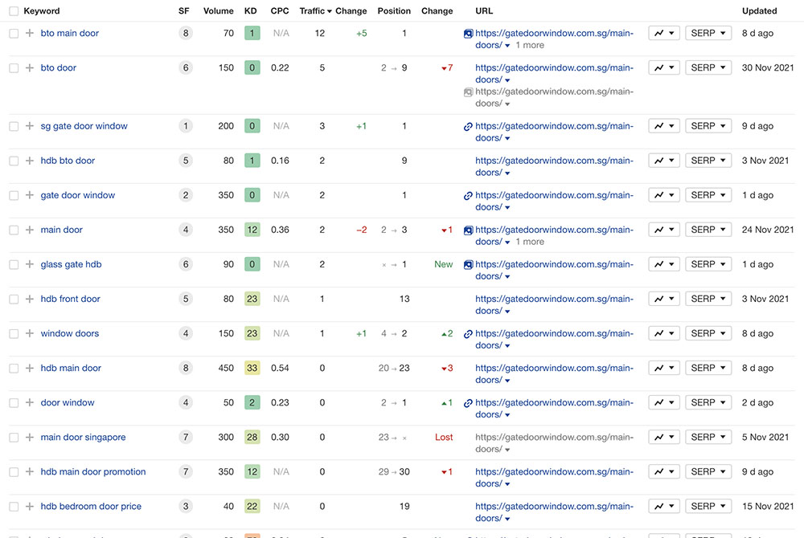Sort by the Volume column header
Image resolution: width=804 pixels, height=538 pixels.
click(x=218, y=11)
